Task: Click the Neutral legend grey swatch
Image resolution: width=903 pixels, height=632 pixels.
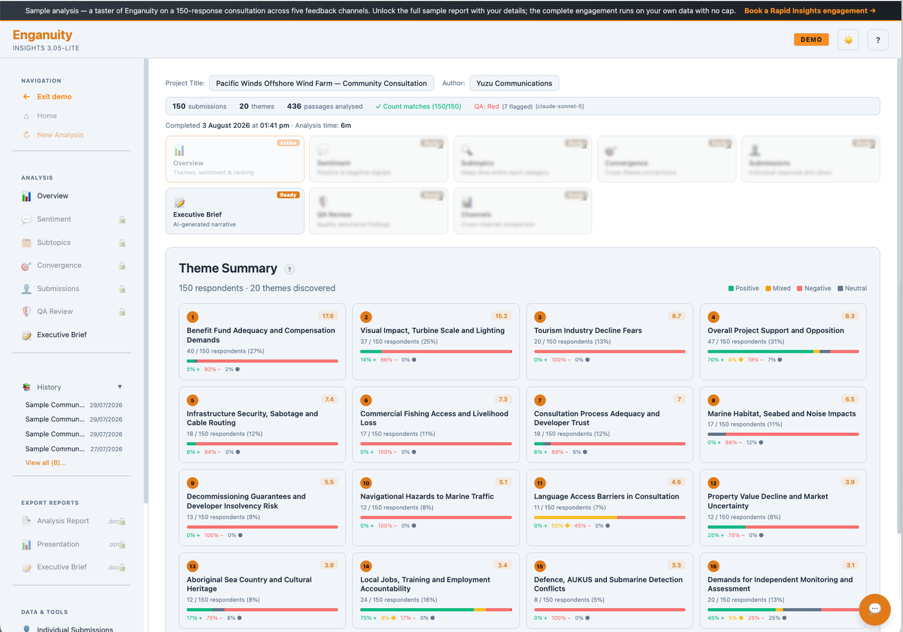Action: pyautogui.click(x=840, y=288)
